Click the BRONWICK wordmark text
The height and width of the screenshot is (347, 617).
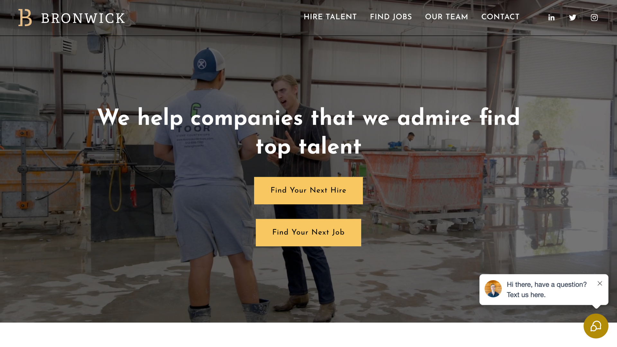[x=83, y=18]
